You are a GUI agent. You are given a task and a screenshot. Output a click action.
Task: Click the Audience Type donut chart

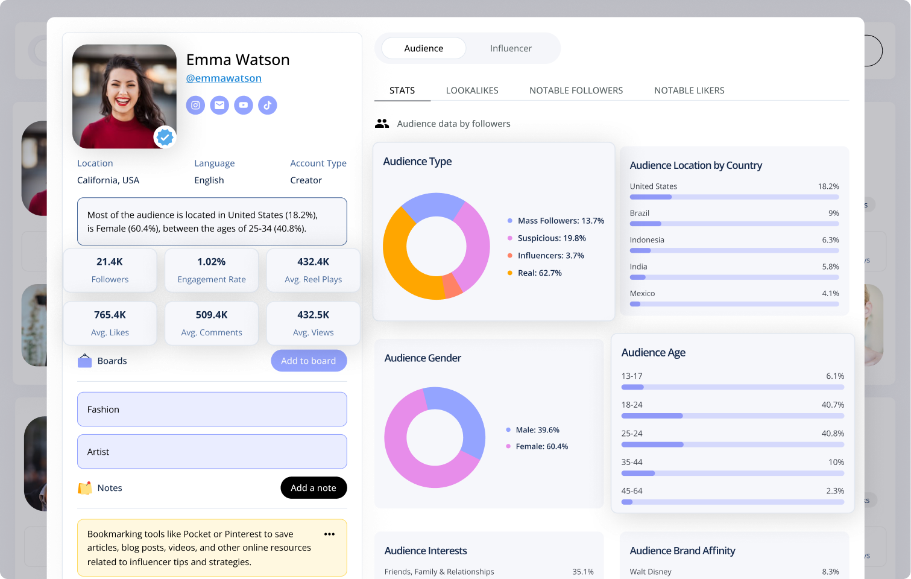tap(437, 246)
